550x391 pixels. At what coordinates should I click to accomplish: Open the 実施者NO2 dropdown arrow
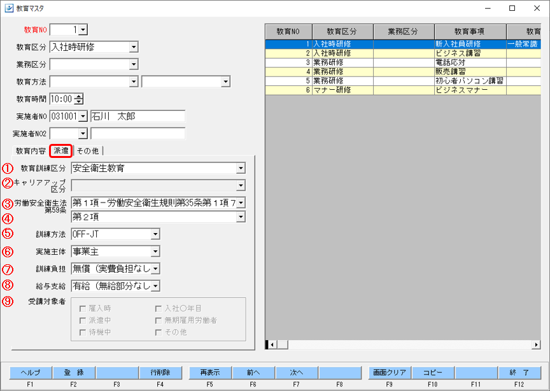tap(83, 133)
